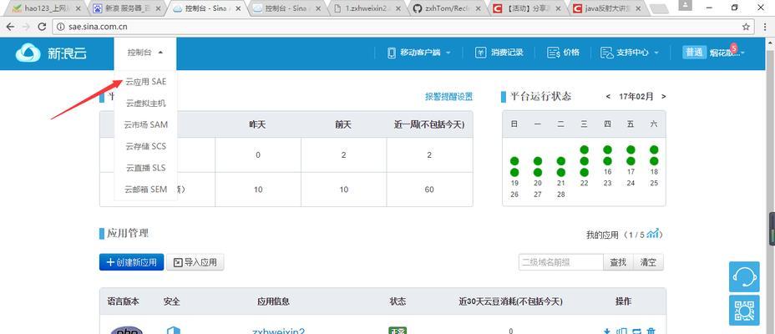Open a new browser tab
This screenshot has width=775, height=334.
click(x=658, y=9)
